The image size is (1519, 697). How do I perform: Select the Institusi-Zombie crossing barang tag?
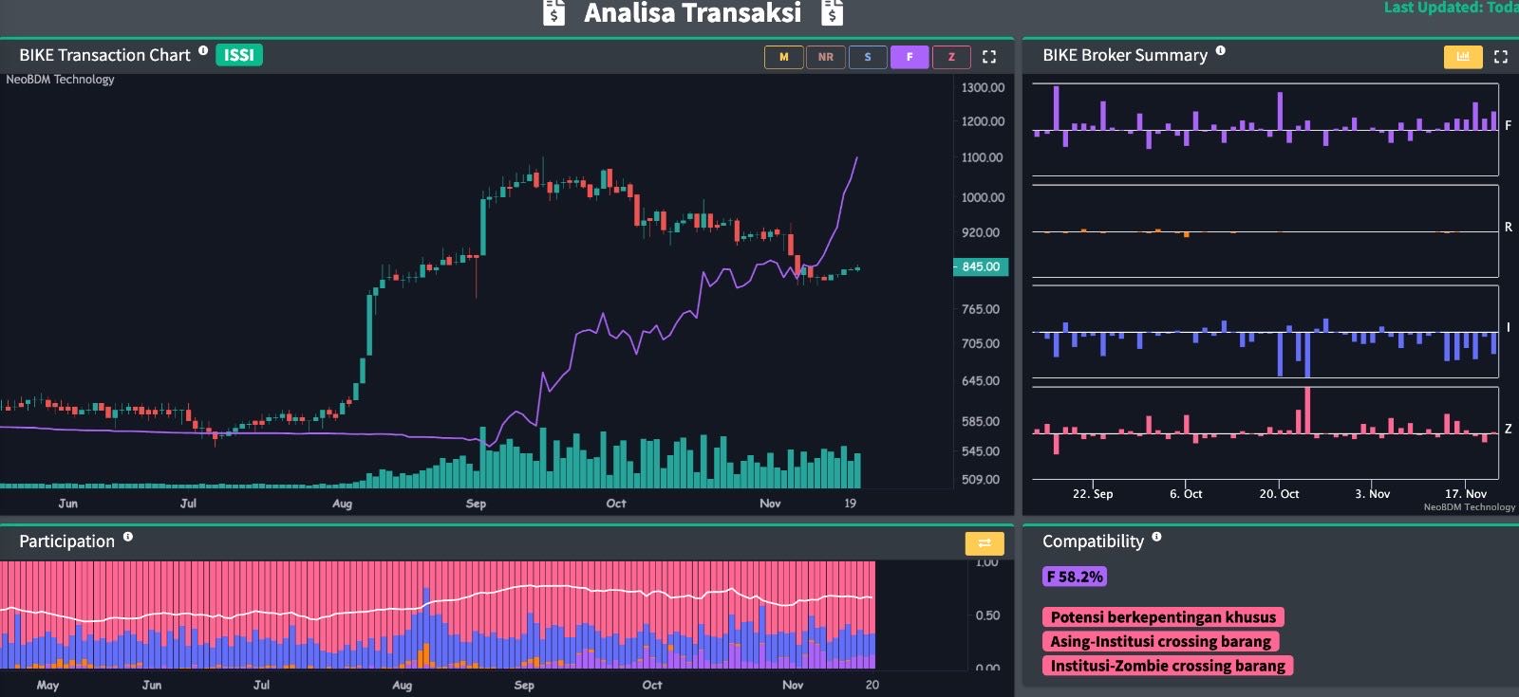click(1168, 667)
